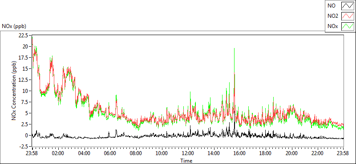
Task: Click the NOx (ppb) graph title
Action: [14, 26]
